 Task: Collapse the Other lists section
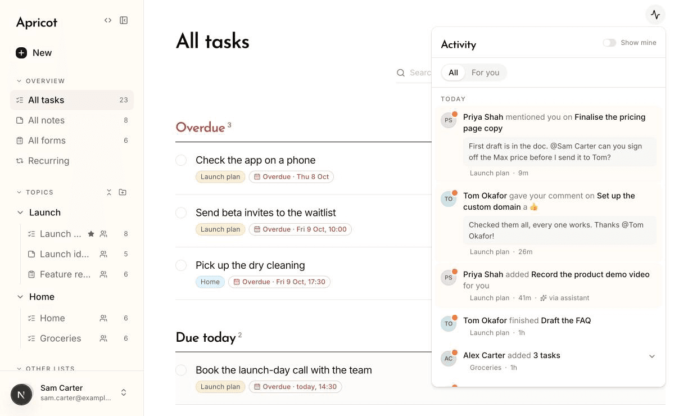point(19,369)
